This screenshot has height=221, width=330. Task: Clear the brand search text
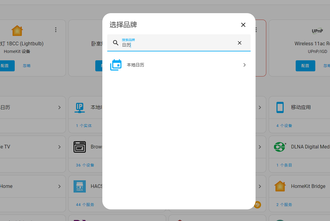click(x=240, y=43)
